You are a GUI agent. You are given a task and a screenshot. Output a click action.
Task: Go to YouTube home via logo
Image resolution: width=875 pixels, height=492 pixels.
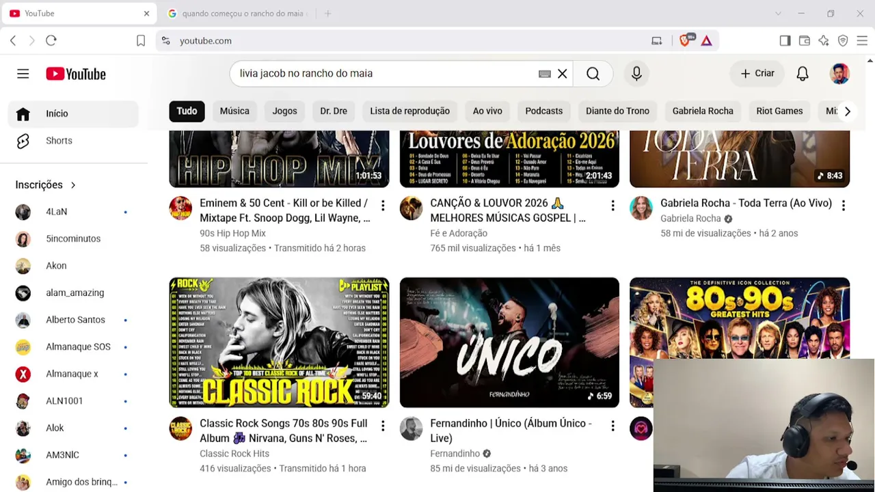point(76,74)
